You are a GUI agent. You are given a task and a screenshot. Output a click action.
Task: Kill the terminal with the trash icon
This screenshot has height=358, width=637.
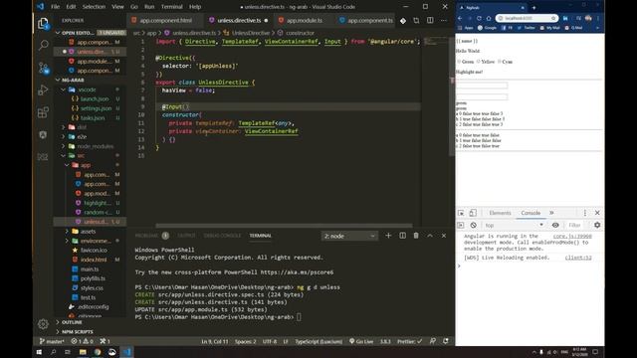pos(416,236)
